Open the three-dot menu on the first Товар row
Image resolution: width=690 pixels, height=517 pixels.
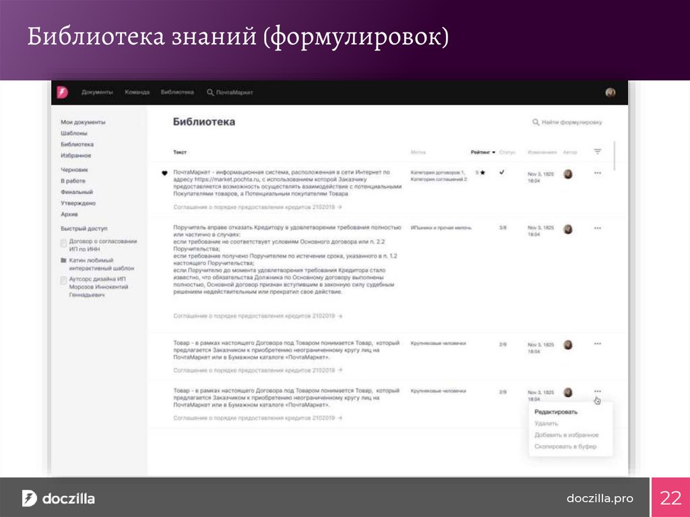pos(598,344)
